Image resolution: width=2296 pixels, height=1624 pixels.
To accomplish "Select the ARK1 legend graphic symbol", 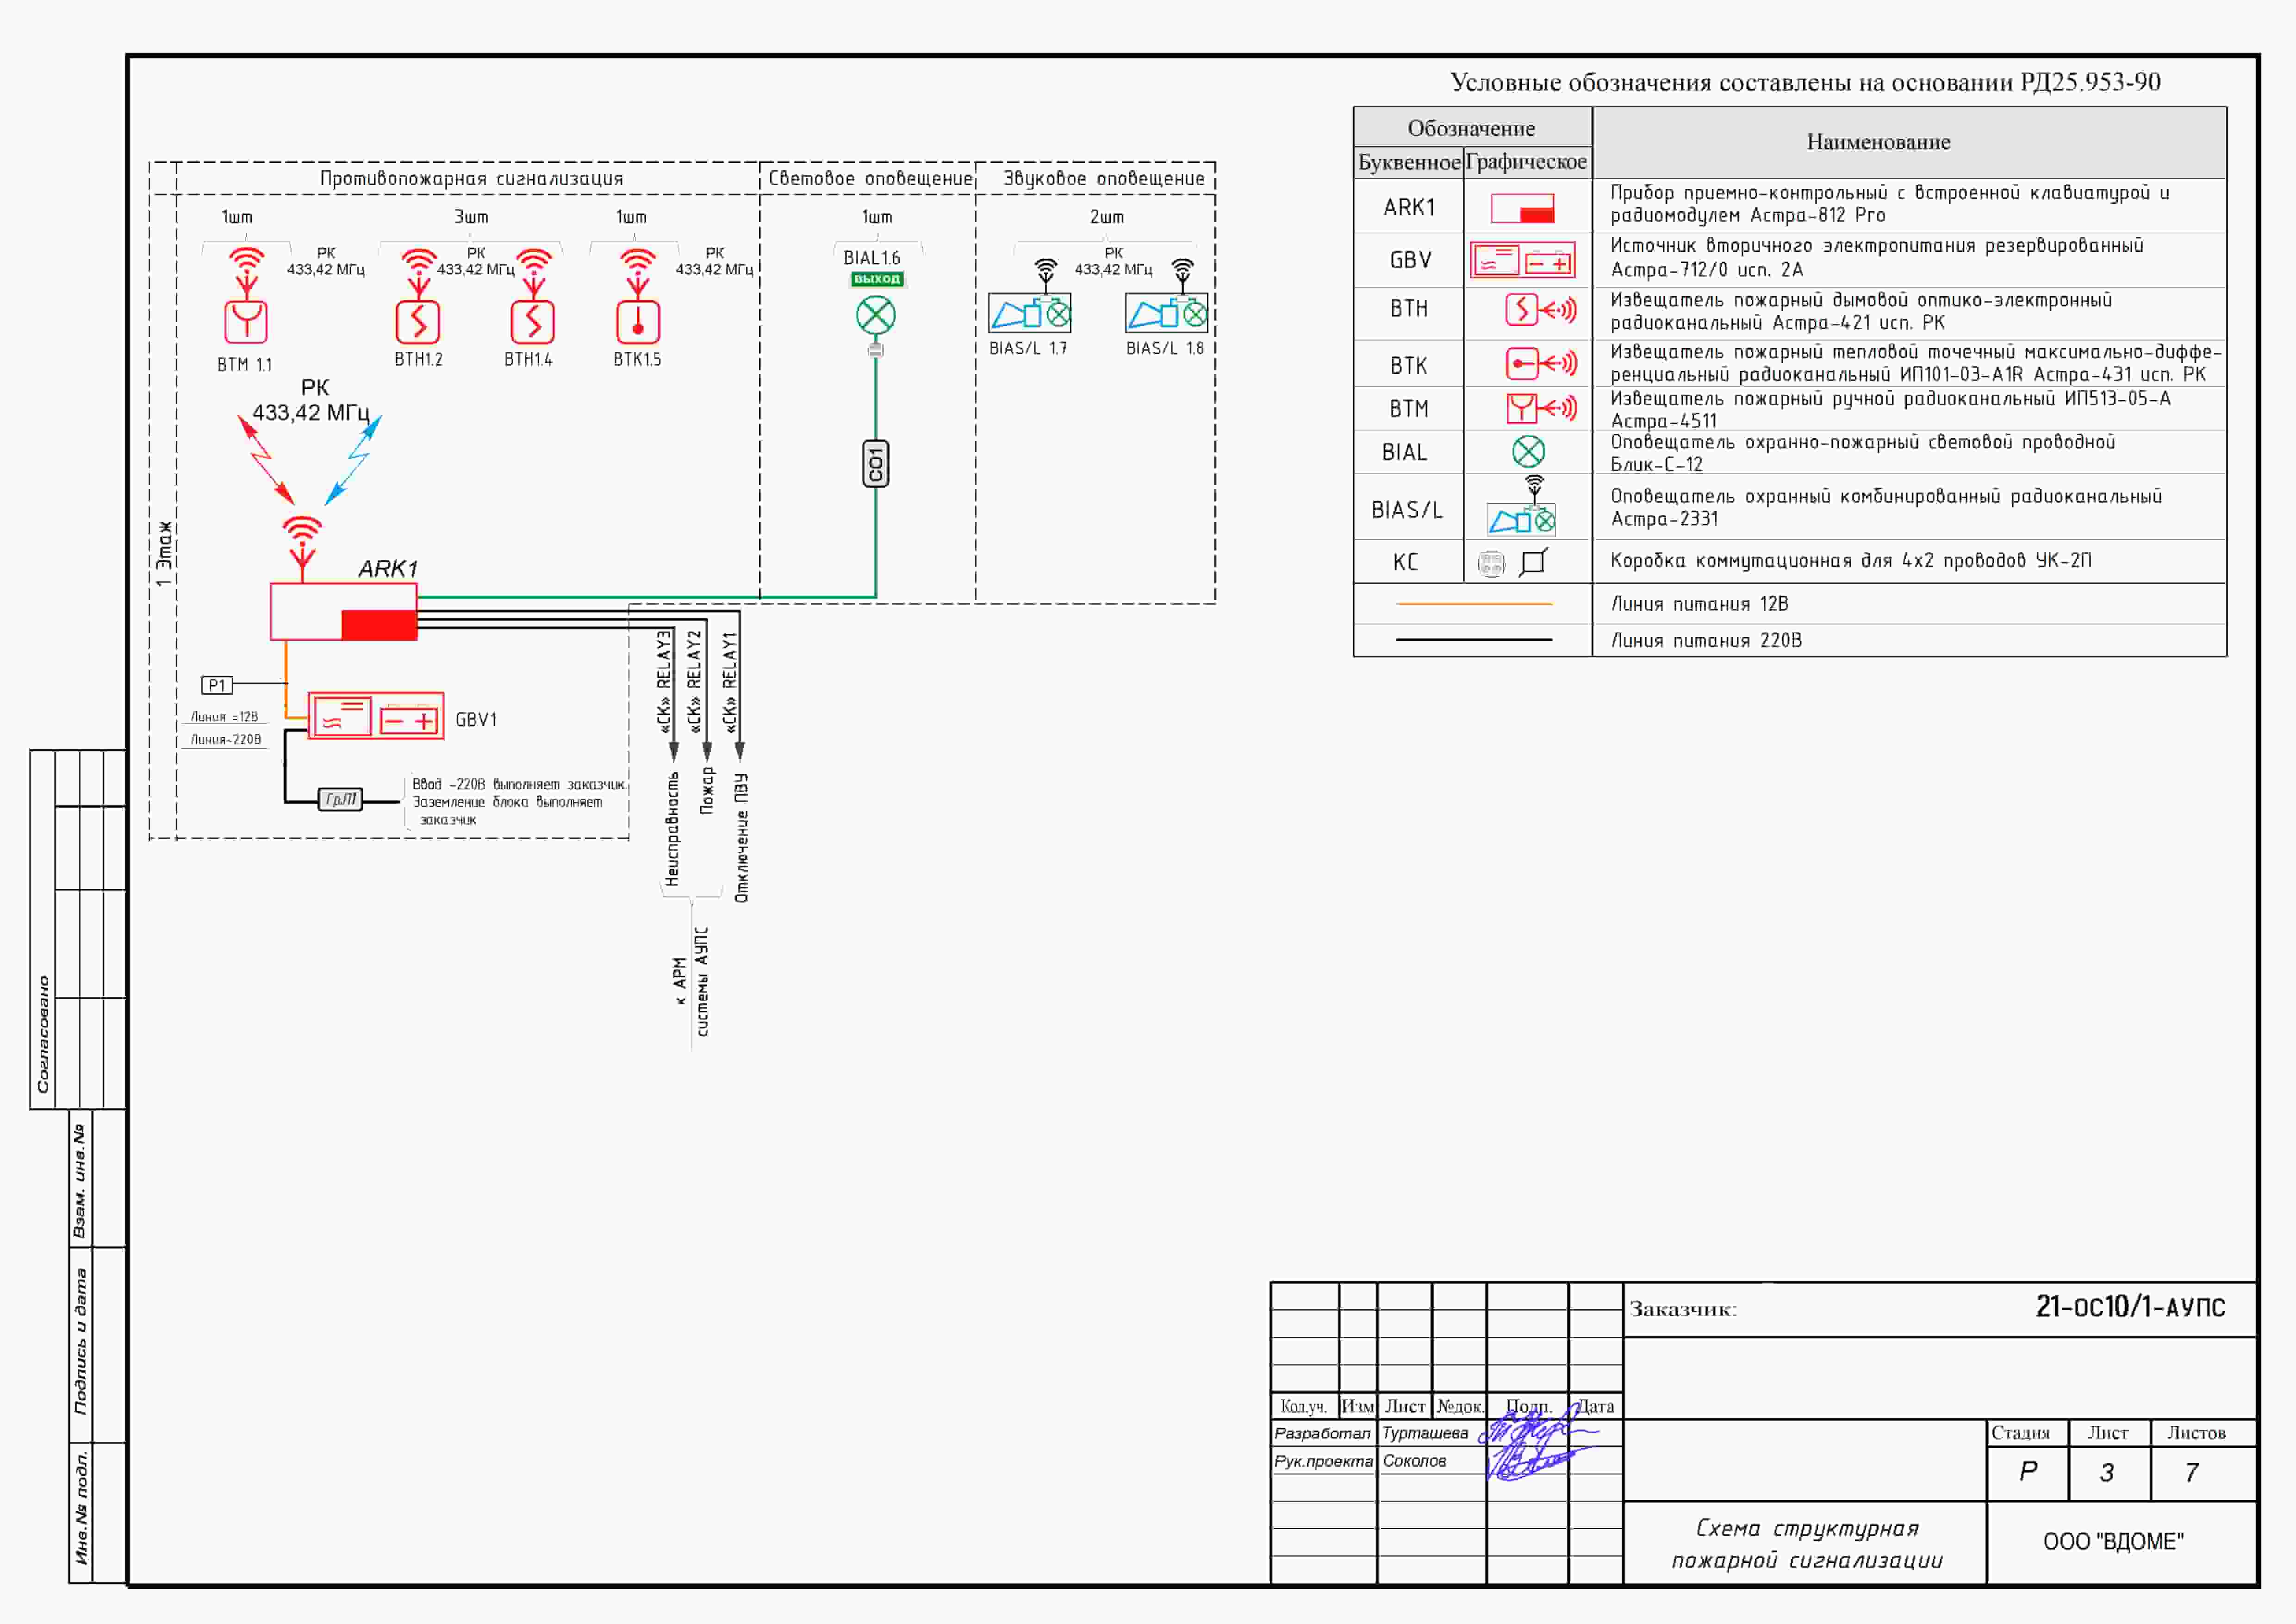I will pyautogui.click(x=1522, y=208).
